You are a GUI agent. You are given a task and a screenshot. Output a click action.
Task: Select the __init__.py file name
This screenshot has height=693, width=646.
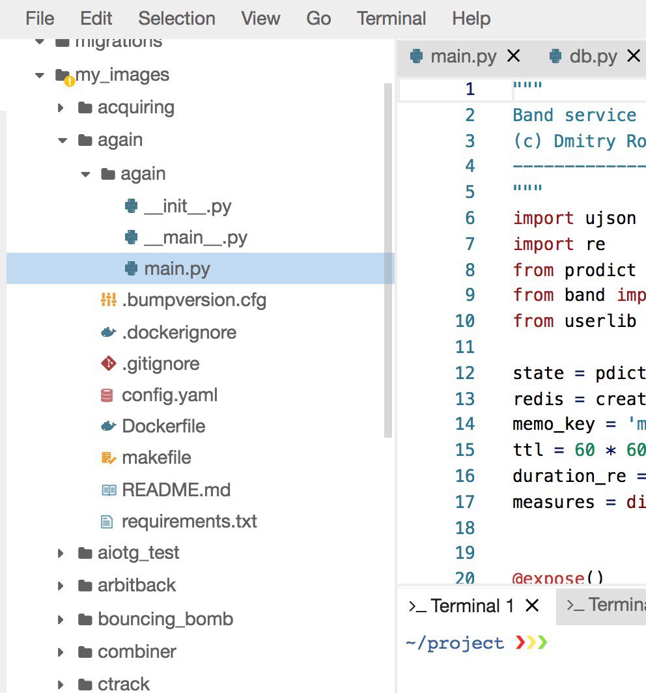pos(188,206)
